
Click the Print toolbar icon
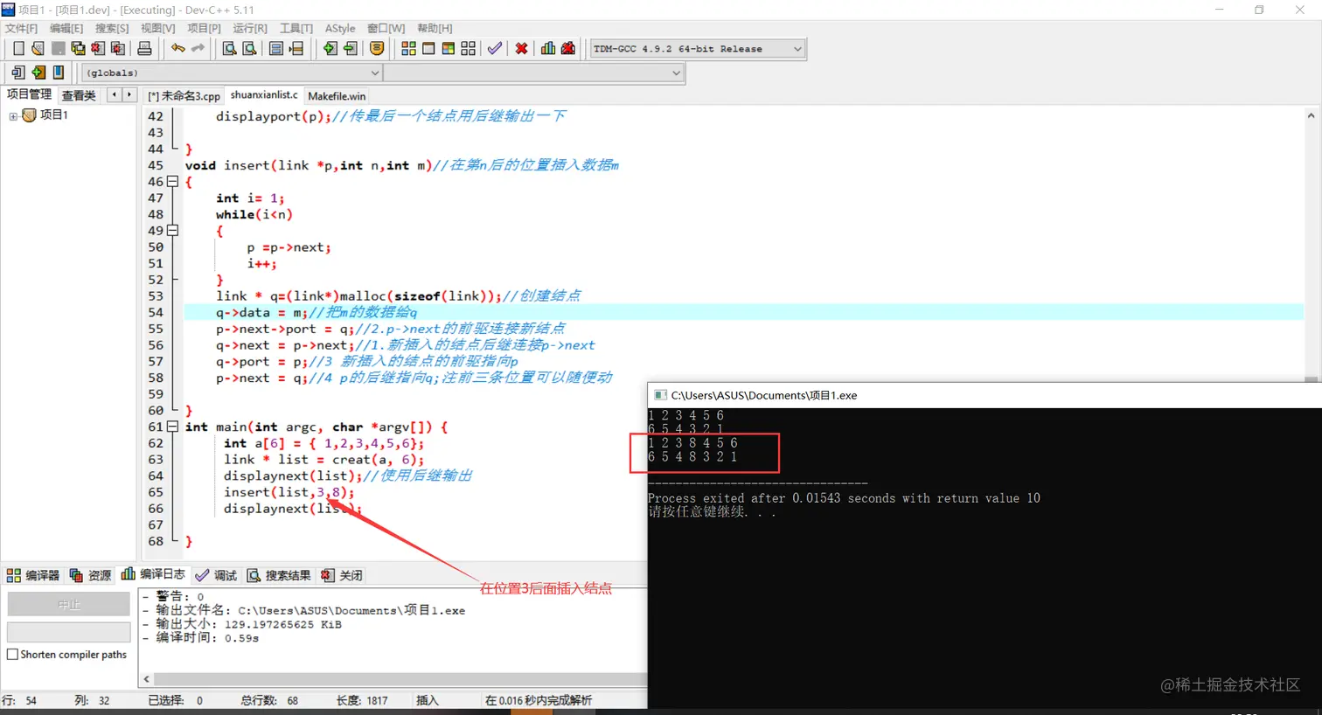145,49
